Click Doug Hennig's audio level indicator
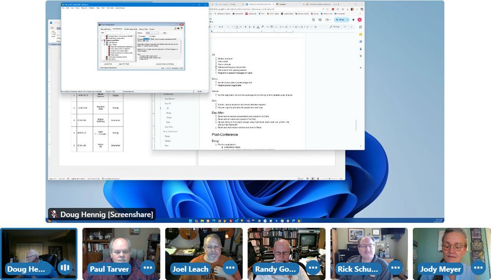The height and width of the screenshot is (280, 492). click(65, 267)
